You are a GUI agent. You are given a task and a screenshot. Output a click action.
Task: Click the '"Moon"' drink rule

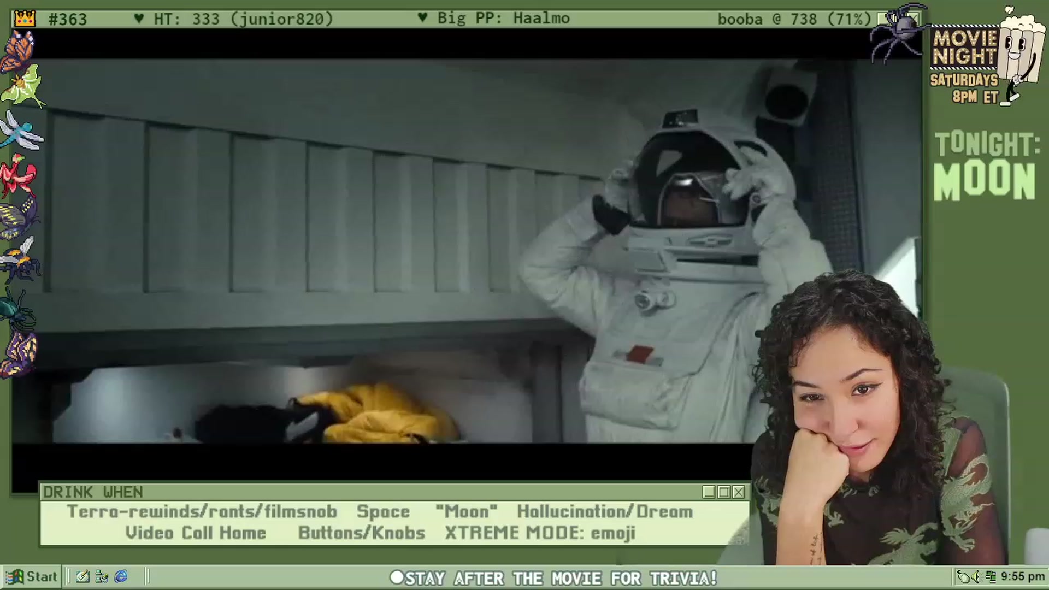[x=467, y=512]
